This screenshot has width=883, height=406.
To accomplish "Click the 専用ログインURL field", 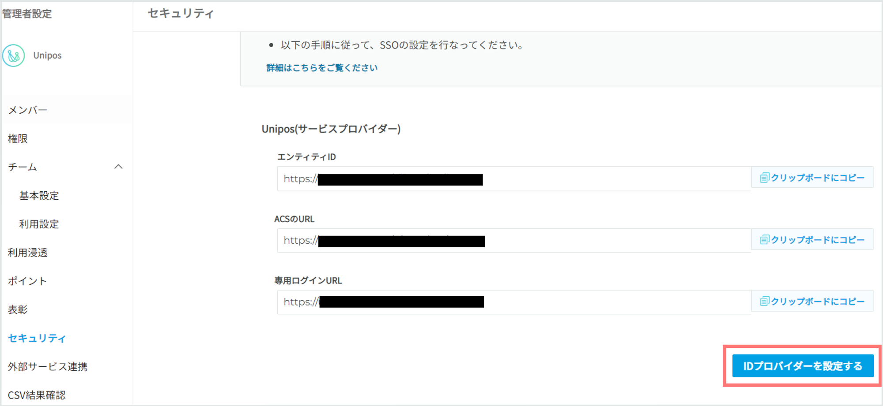I will click(x=514, y=302).
